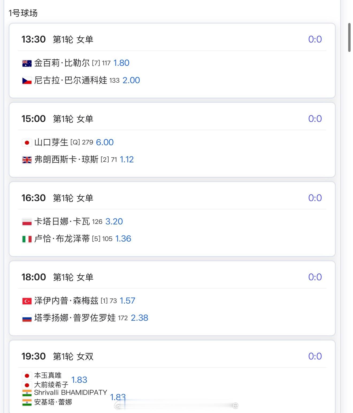Click Polish flag beside 卡塔日娜·卡瓦
Screen dimensions: 353x413
[x=27, y=222]
